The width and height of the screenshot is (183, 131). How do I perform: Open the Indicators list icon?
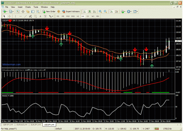[122, 11]
